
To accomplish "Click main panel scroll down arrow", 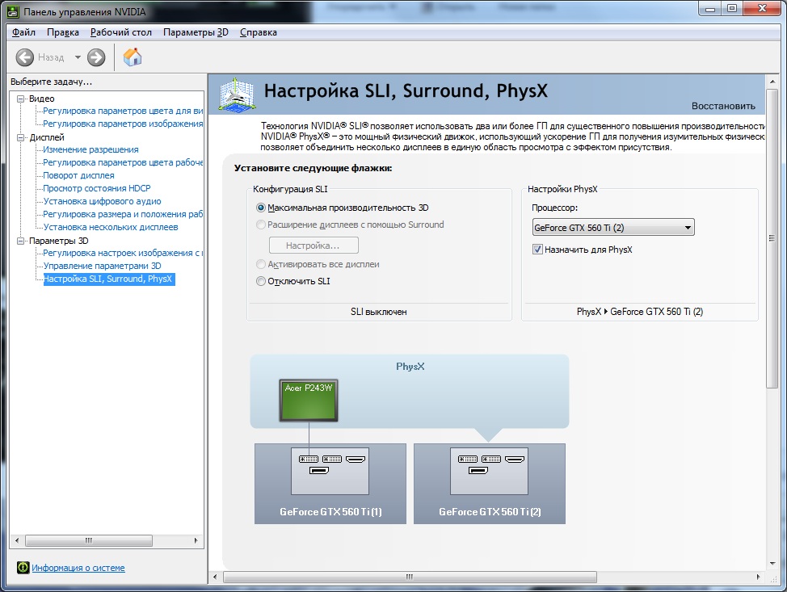I will coord(772,564).
